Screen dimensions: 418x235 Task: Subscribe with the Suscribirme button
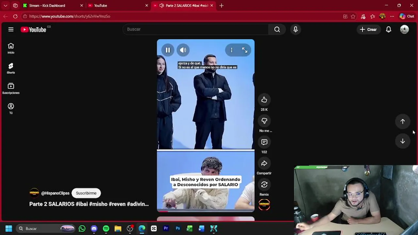pyautogui.click(x=86, y=193)
